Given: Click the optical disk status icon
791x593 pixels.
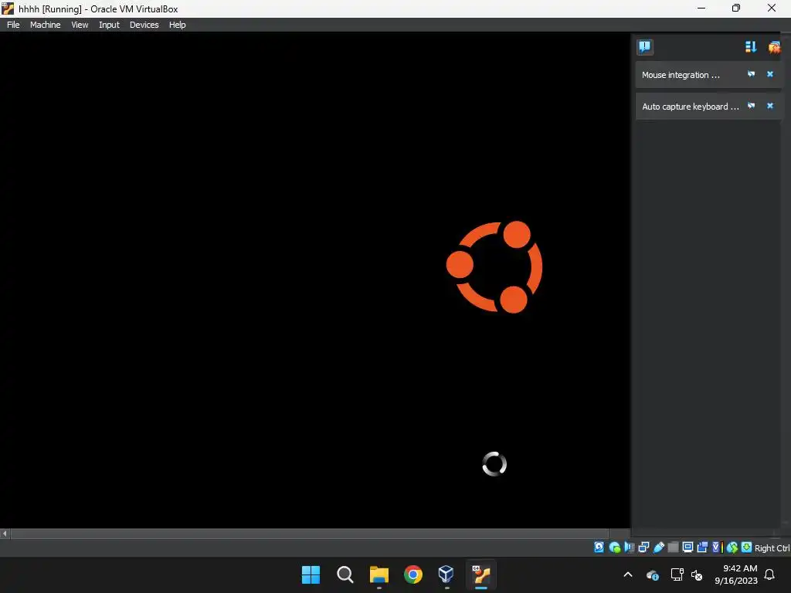Looking at the screenshot, I should pos(614,547).
